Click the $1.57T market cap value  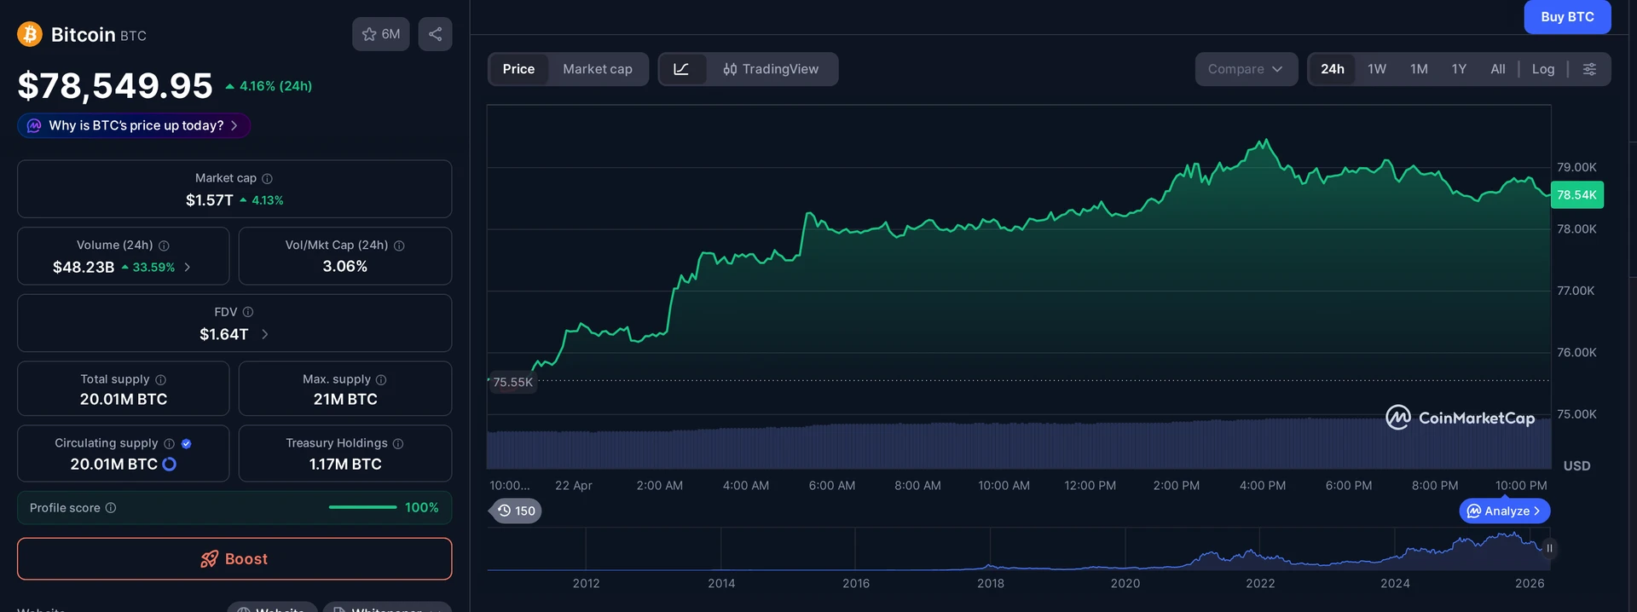coord(210,200)
